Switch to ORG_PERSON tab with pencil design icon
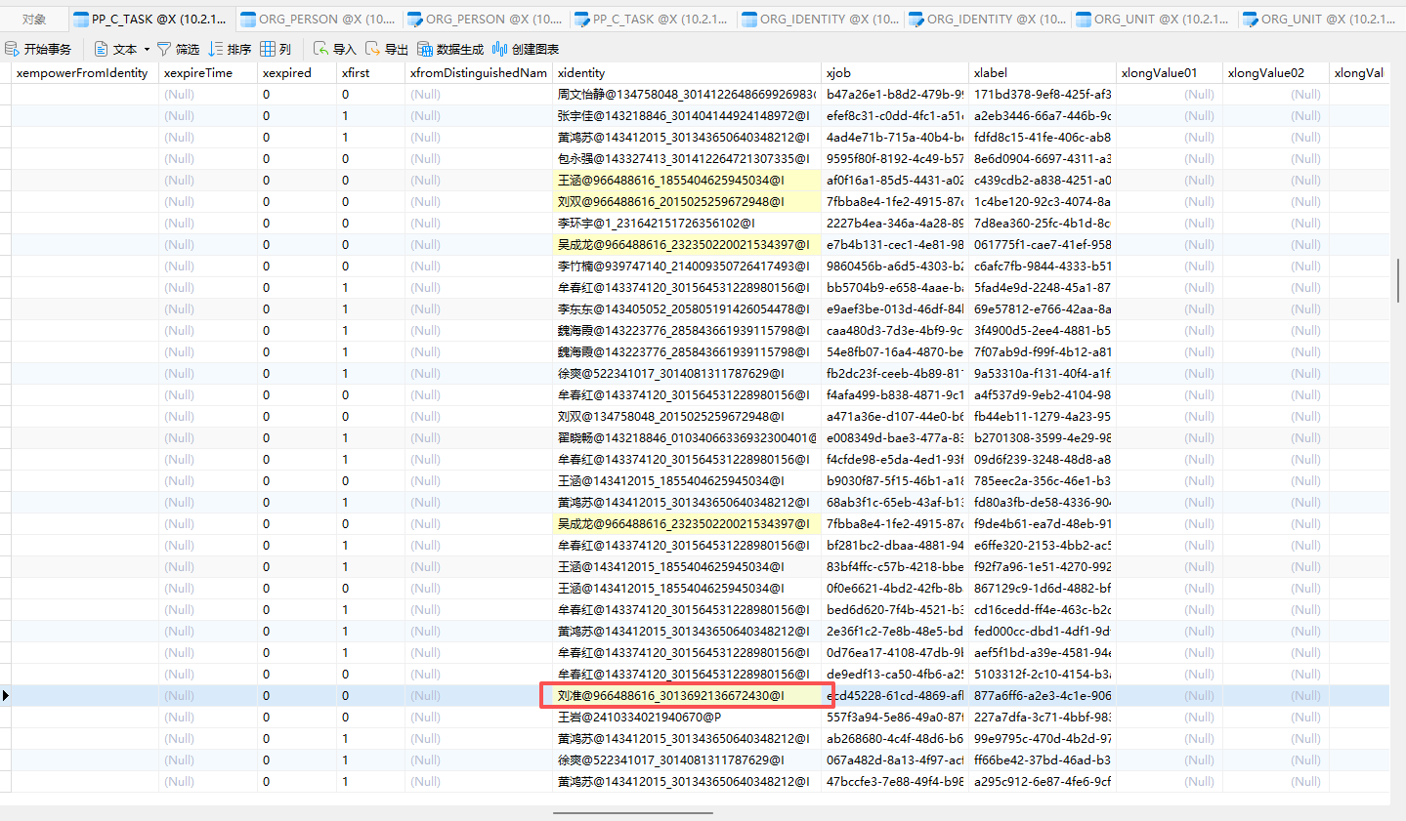Image resolution: width=1406 pixels, height=821 pixels. [x=486, y=19]
